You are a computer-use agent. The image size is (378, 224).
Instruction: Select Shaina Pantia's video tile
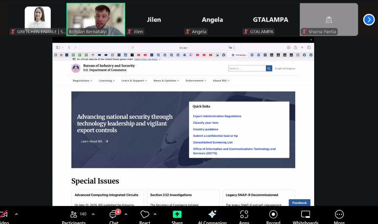point(329,20)
